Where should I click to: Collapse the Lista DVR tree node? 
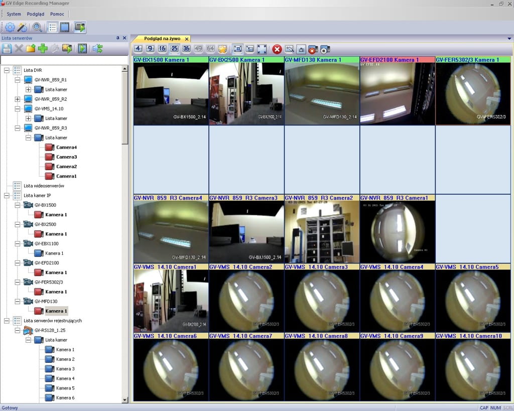(x=7, y=70)
